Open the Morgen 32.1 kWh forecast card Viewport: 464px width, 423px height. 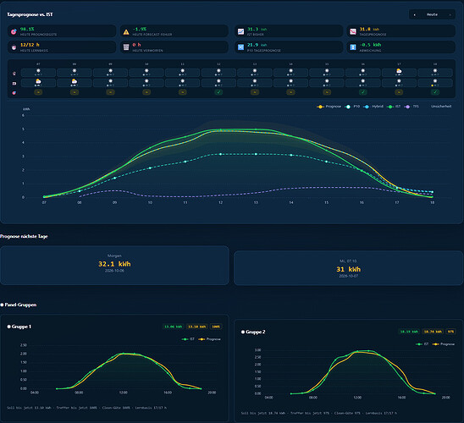pos(114,265)
